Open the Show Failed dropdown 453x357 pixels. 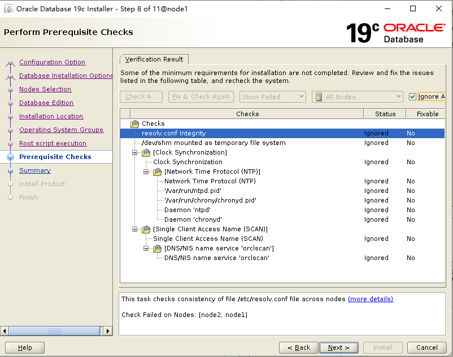click(x=272, y=97)
